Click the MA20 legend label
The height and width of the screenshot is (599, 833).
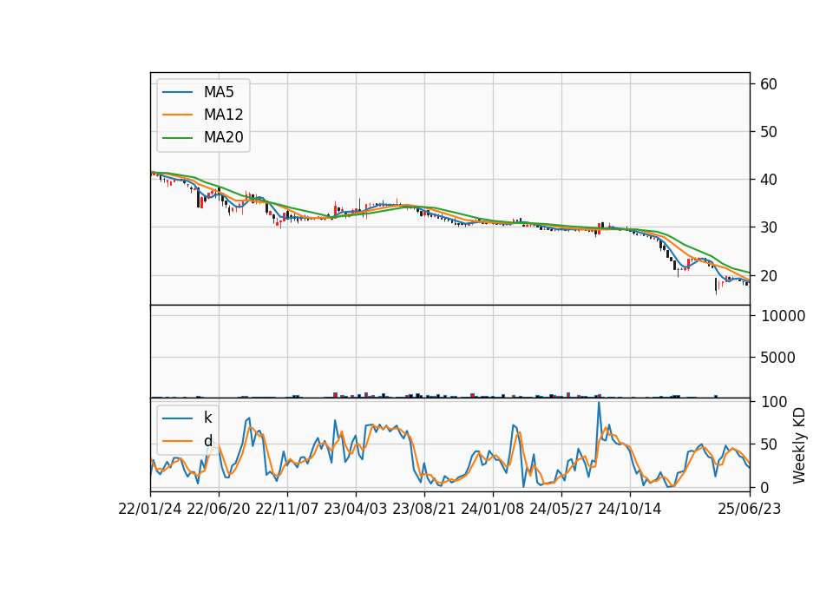[x=223, y=137]
